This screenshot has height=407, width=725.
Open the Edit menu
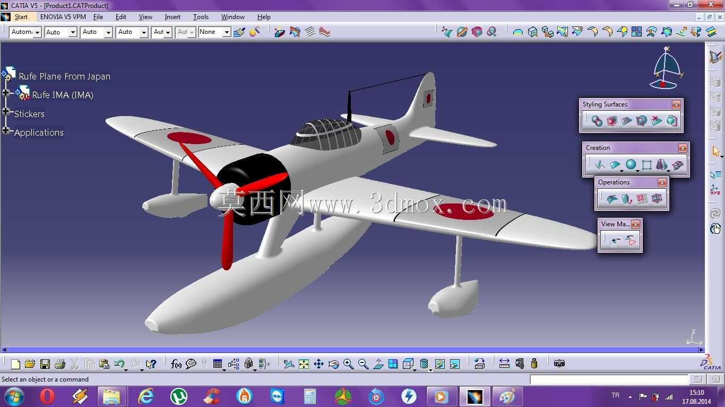[x=121, y=17]
